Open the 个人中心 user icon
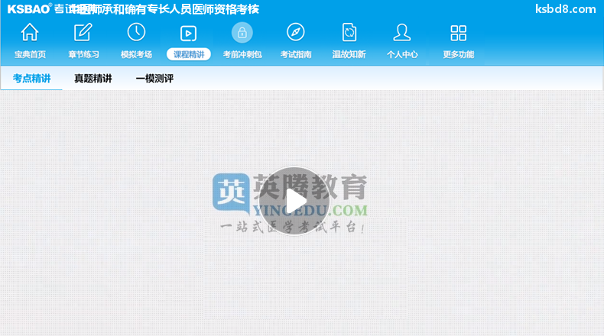The image size is (604, 336). 401,32
